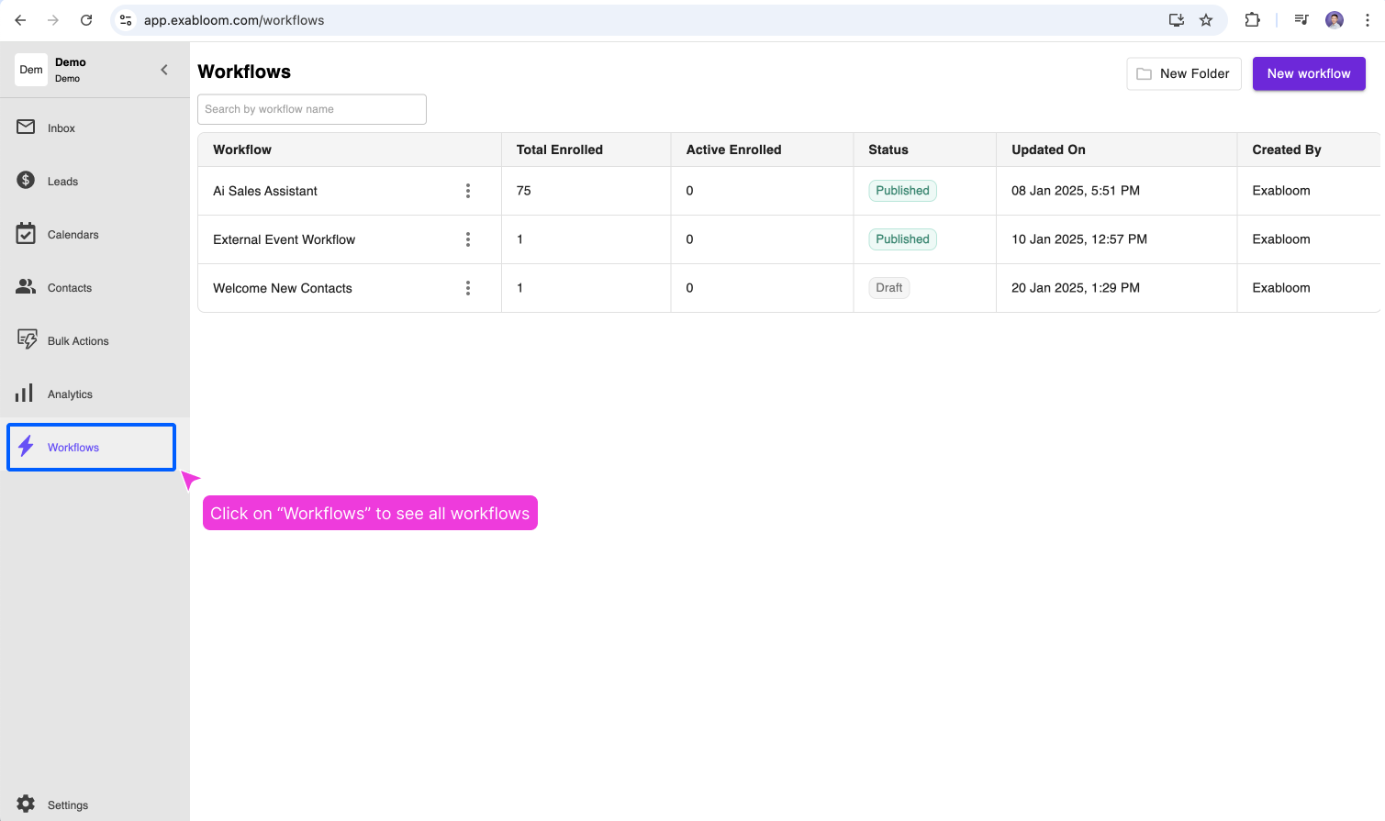Bookmark this page with the star icon
The width and height of the screenshot is (1385, 821).
1206,20
